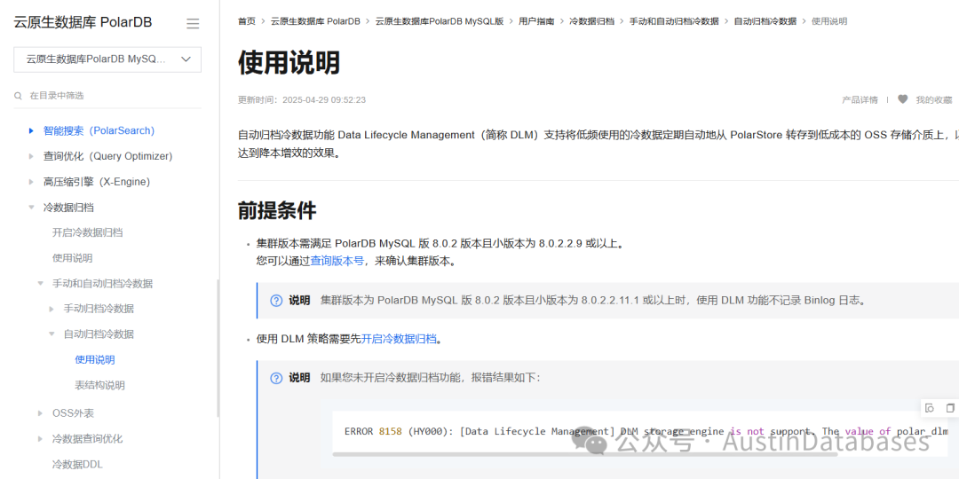Open 冷数据归档 breadcrumb link
This screenshot has width=959, height=479.
pyautogui.click(x=591, y=21)
